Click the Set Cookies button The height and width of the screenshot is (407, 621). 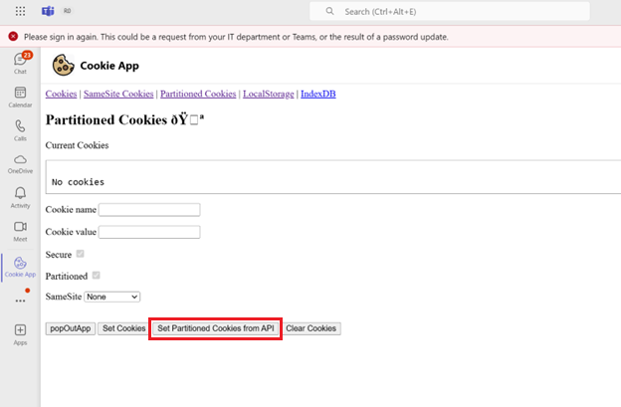click(x=124, y=328)
